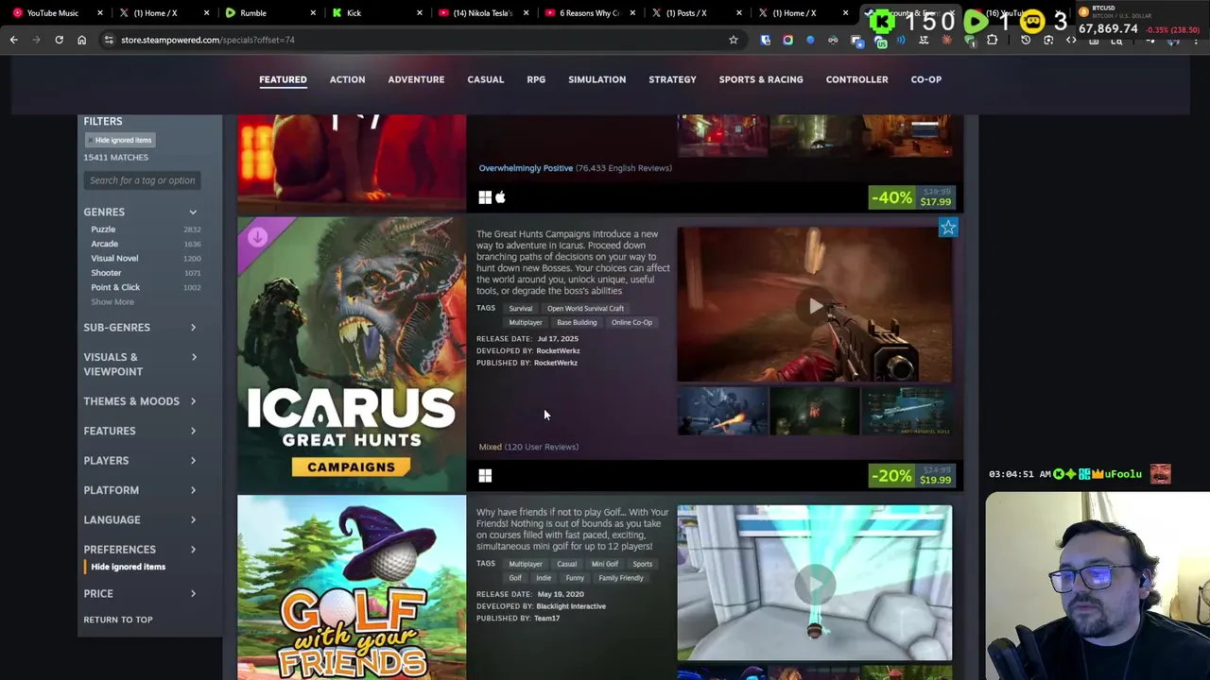
Task: Click the Open World Survival Craft tag
Action: 585,308
